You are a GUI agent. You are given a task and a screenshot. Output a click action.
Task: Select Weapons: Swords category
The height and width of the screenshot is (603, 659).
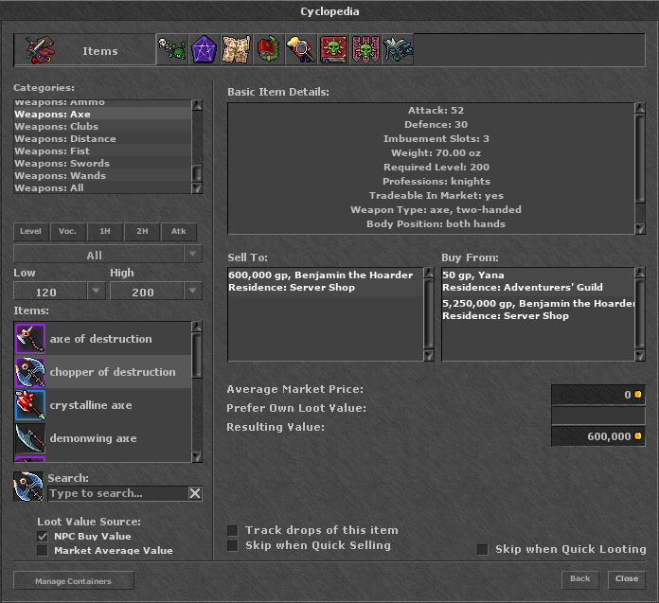(102, 163)
